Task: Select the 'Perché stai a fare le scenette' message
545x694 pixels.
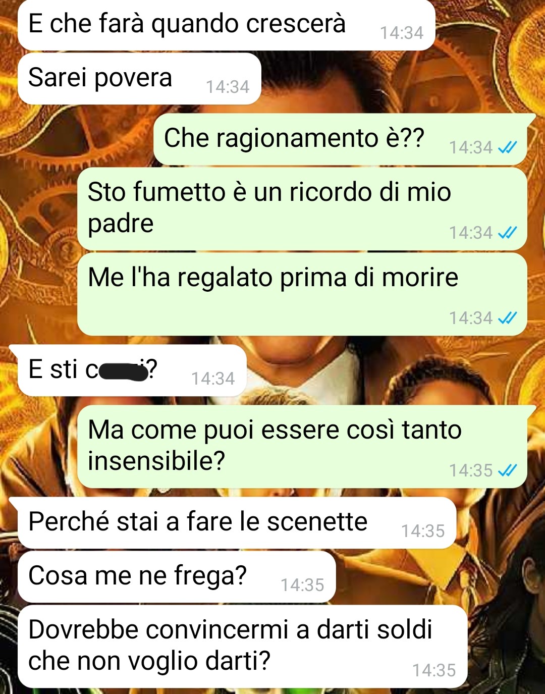Action: coord(237,523)
